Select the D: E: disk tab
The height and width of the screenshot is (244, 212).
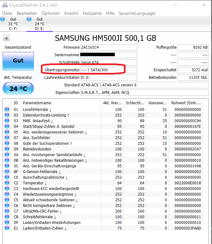point(40,24)
